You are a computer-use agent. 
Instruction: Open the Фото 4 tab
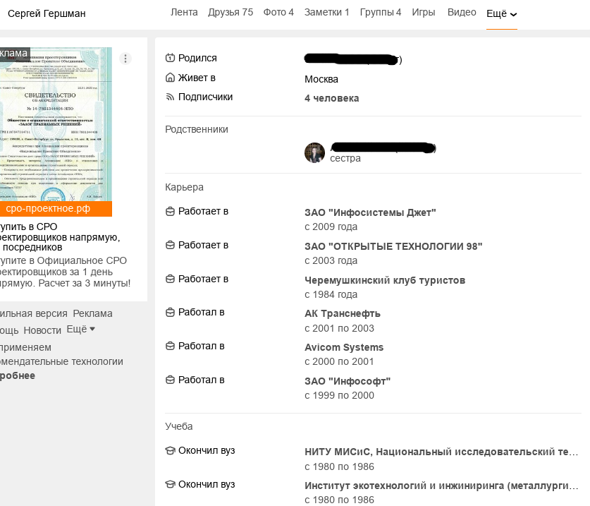[x=278, y=12]
